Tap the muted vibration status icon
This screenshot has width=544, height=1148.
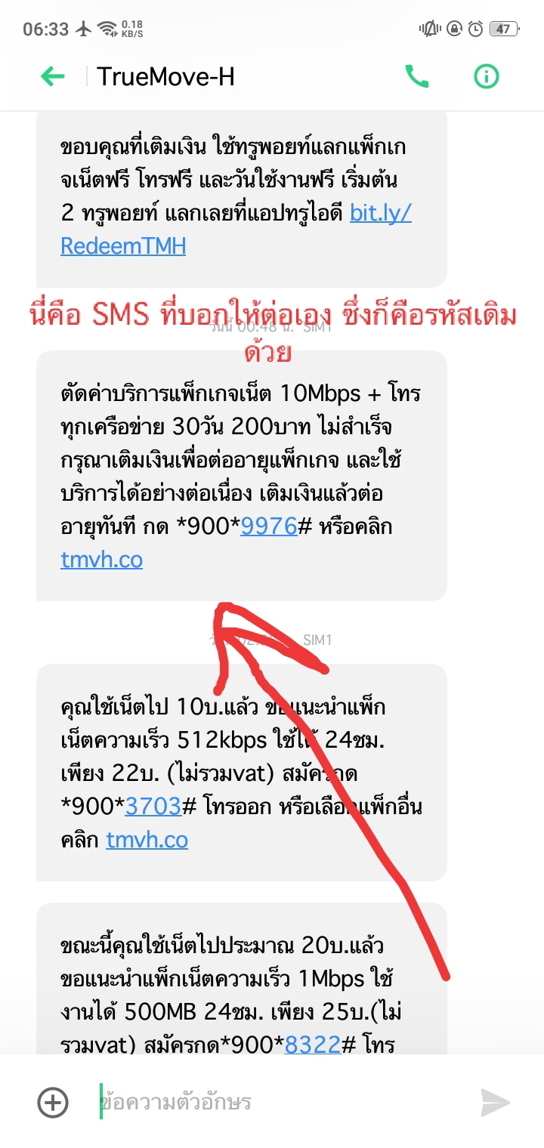(429, 29)
